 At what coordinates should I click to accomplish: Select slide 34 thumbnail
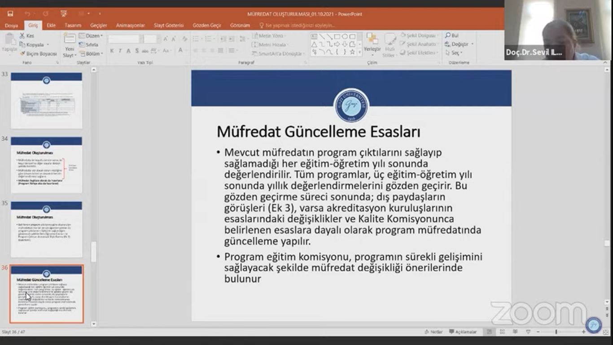[x=46, y=165]
